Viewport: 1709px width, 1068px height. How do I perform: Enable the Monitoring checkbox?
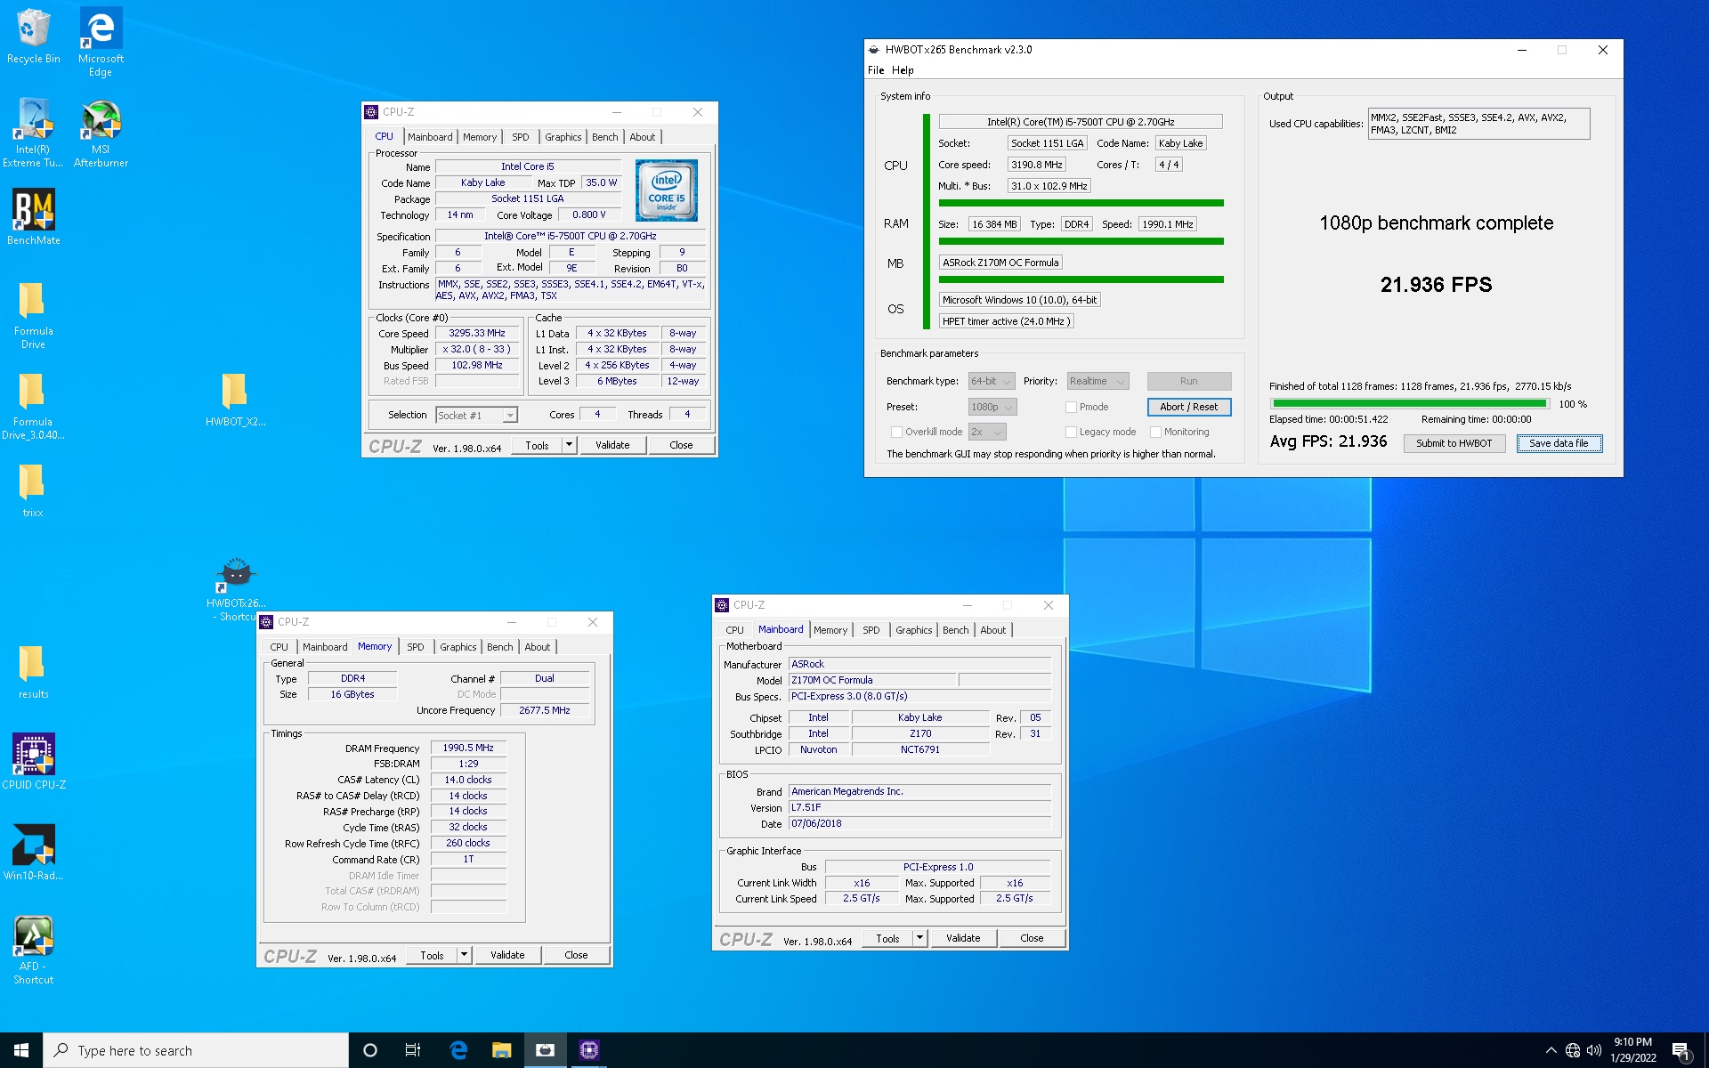pyautogui.click(x=1155, y=432)
